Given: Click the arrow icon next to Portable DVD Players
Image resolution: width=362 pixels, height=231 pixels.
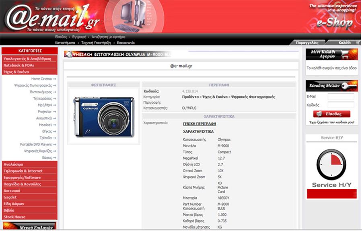Looking at the screenshot, I should point(54,145).
